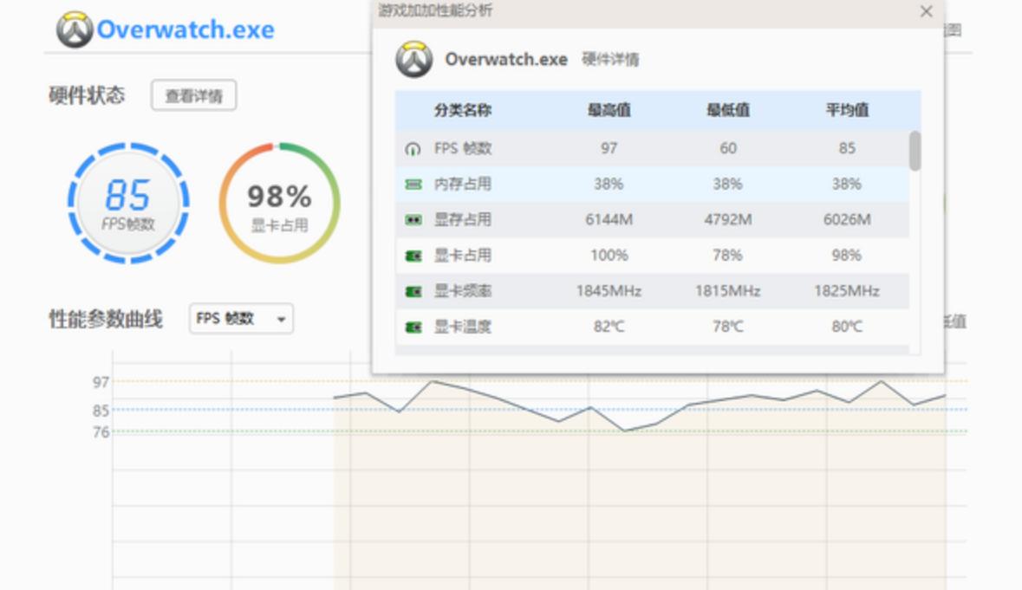The image size is (1022, 590).
Task: Click the 最高值 column header
Action: [609, 111]
